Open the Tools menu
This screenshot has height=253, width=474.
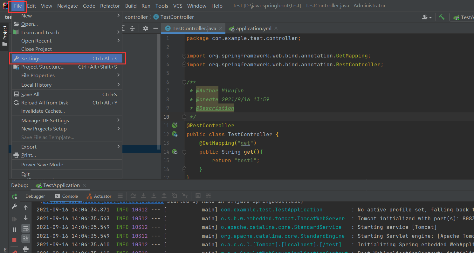click(162, 6)
